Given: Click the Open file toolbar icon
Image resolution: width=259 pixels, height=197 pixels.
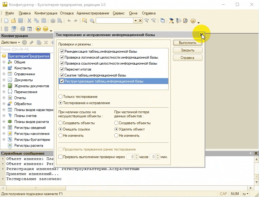Looking at the screenshot, I should (x=13, y=21).
